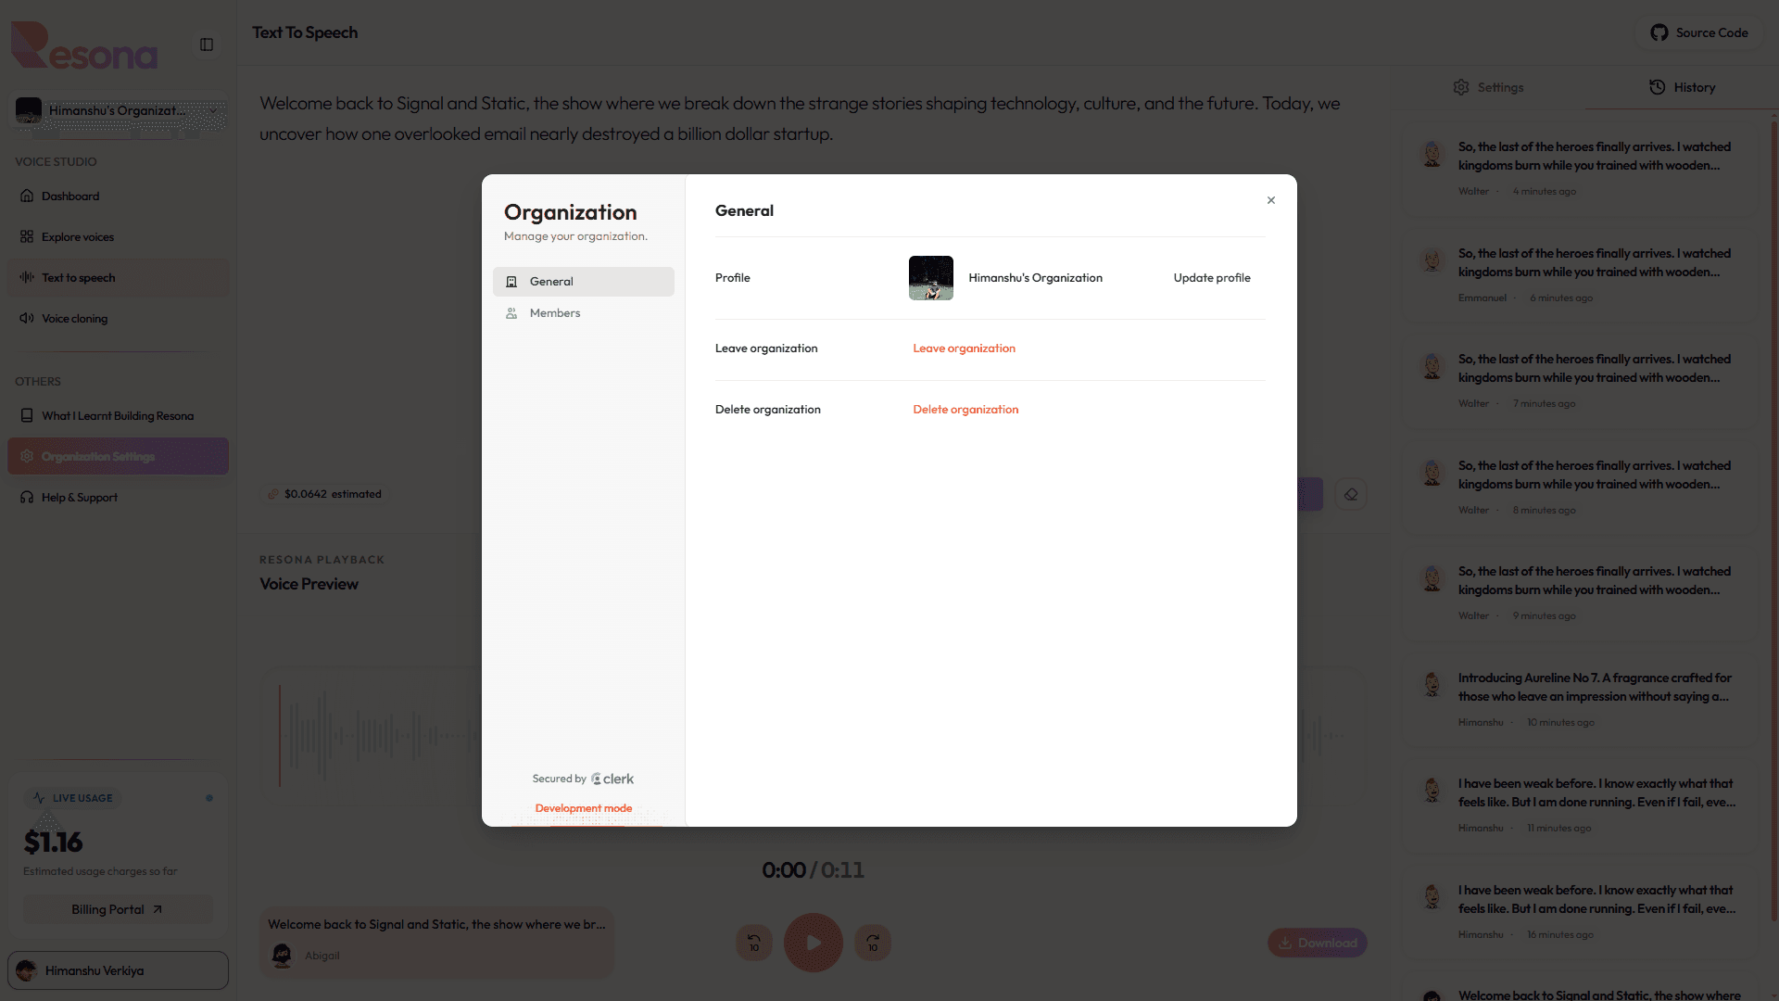Viewport: 1779px width, 1001px height.
Task: Click the Dashboard home icon
Action: coord(27,196)
